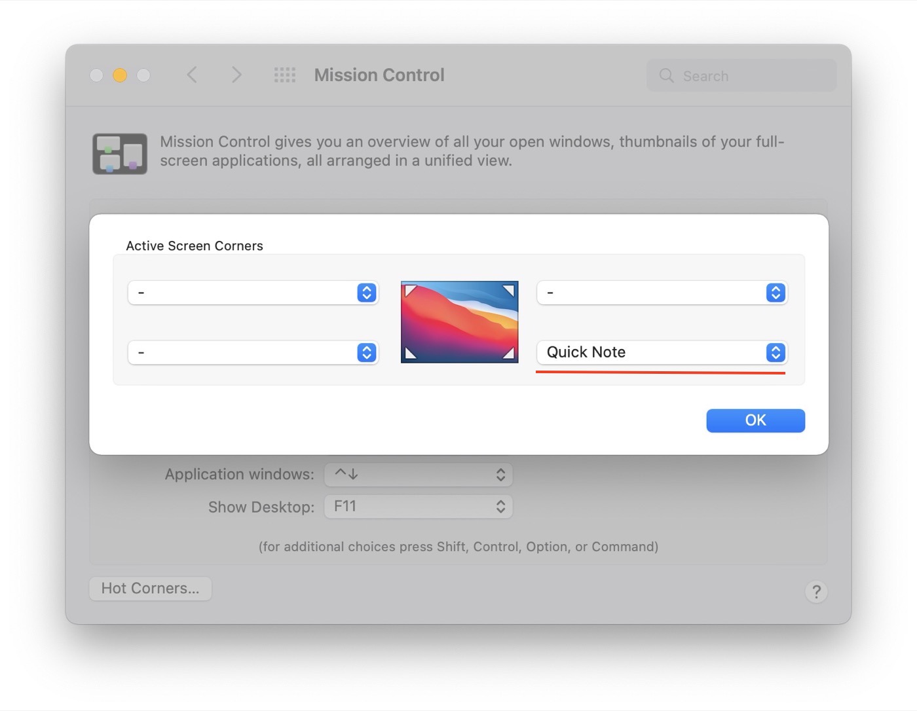Expand the Application windows shortcut dropdown

(418, 475)
